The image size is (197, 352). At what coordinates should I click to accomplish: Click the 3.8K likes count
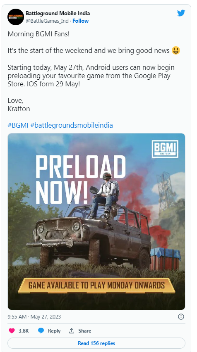[x=24, y=331]
